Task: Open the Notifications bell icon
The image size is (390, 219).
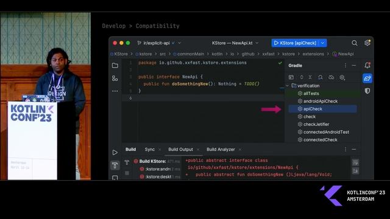Action: [x=367, y=65]
